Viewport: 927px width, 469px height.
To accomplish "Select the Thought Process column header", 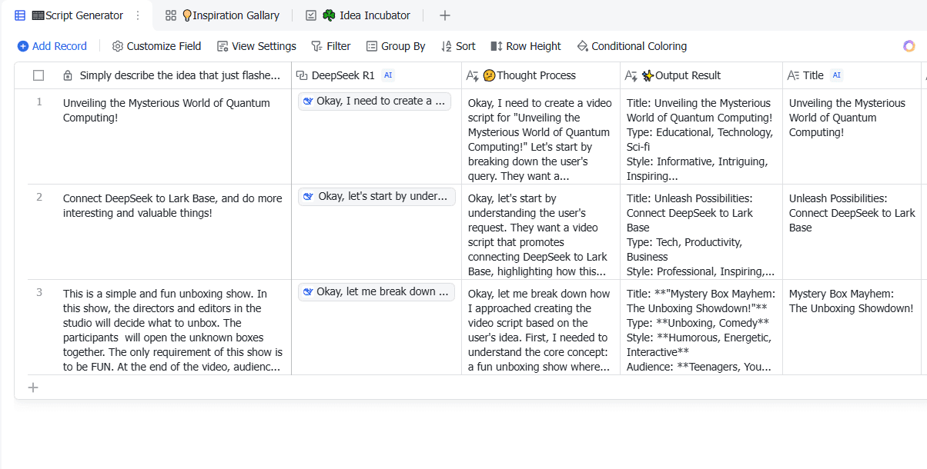I will tap(541, 75).
